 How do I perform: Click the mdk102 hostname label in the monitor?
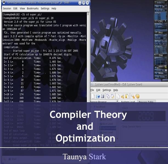[161, 2]
